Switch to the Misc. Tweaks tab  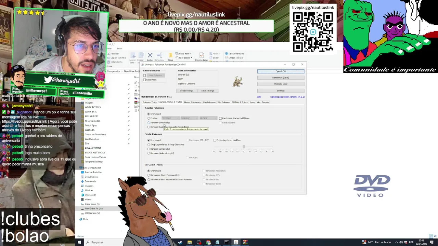click(x=263, y=102)
